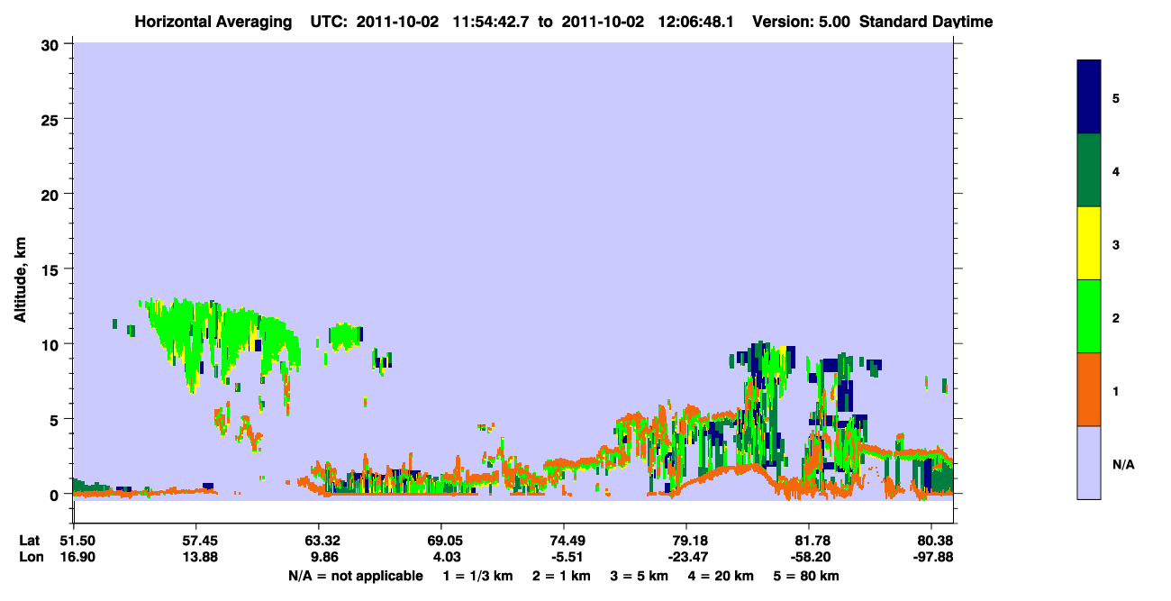Click the orange colorbar segment labeled 1
Viewport: 1171px width, 601px height.
[x=1089, y=389]
